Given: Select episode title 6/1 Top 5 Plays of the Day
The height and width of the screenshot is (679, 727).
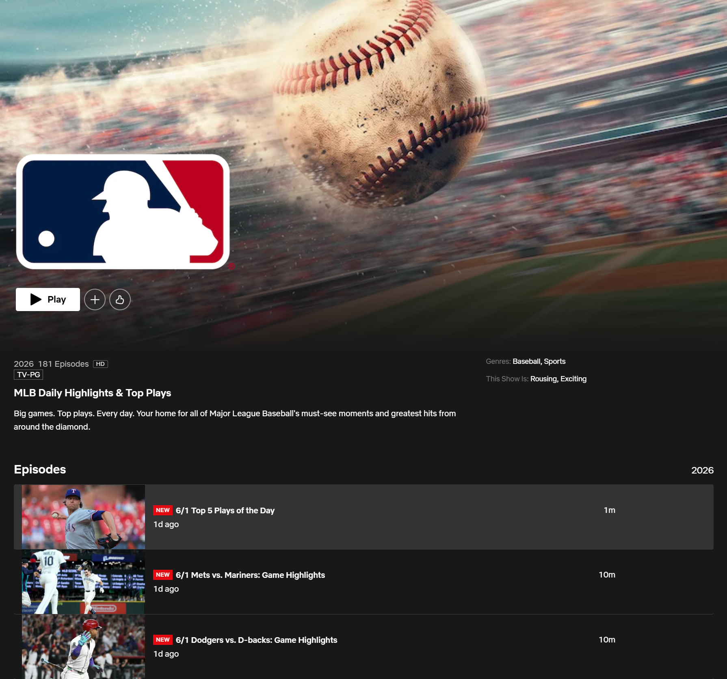Looking at the screenshot, I should coord(225,510).
